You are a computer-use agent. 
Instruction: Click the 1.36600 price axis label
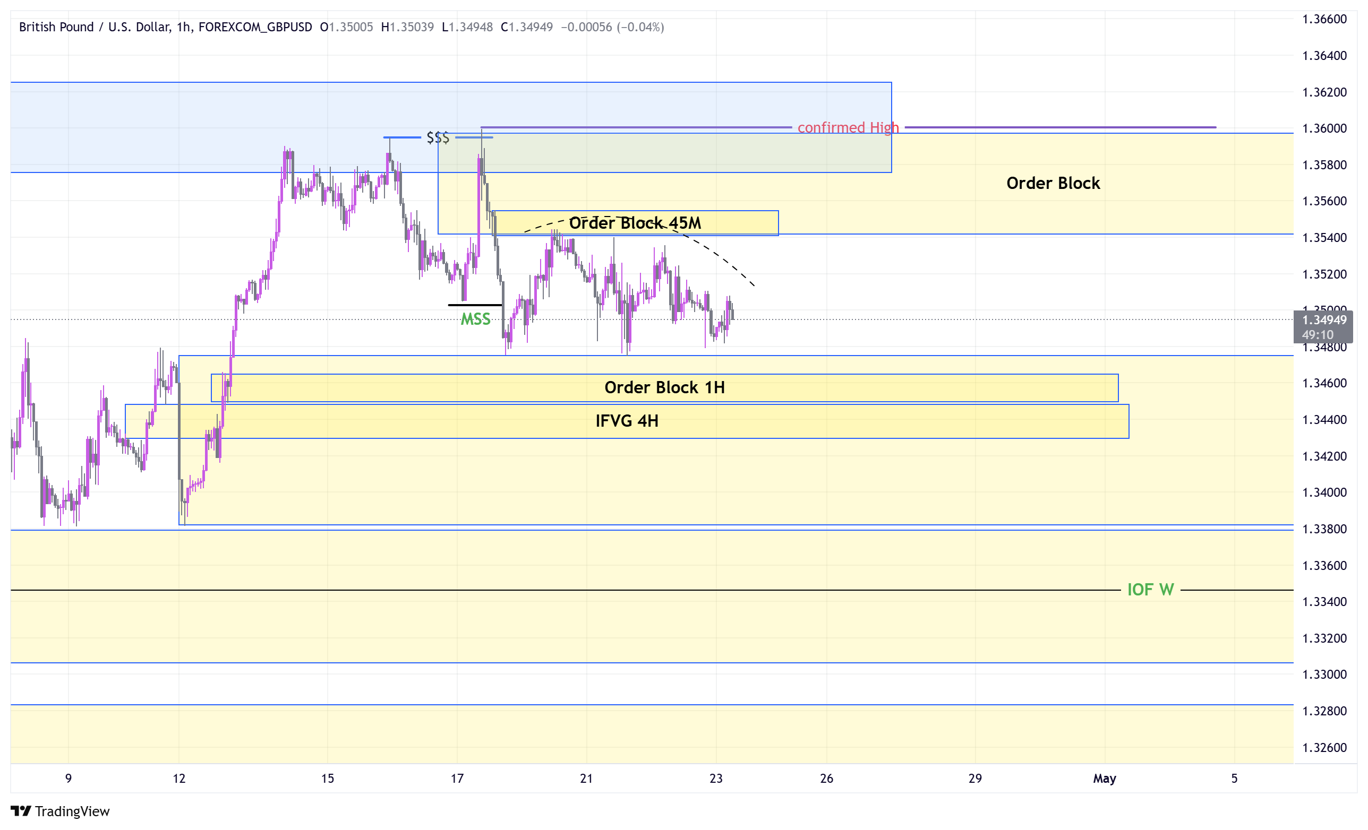[1324, 19]
